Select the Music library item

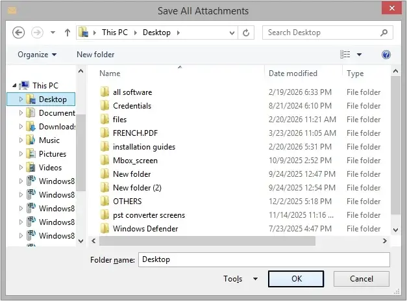[49, 140]
